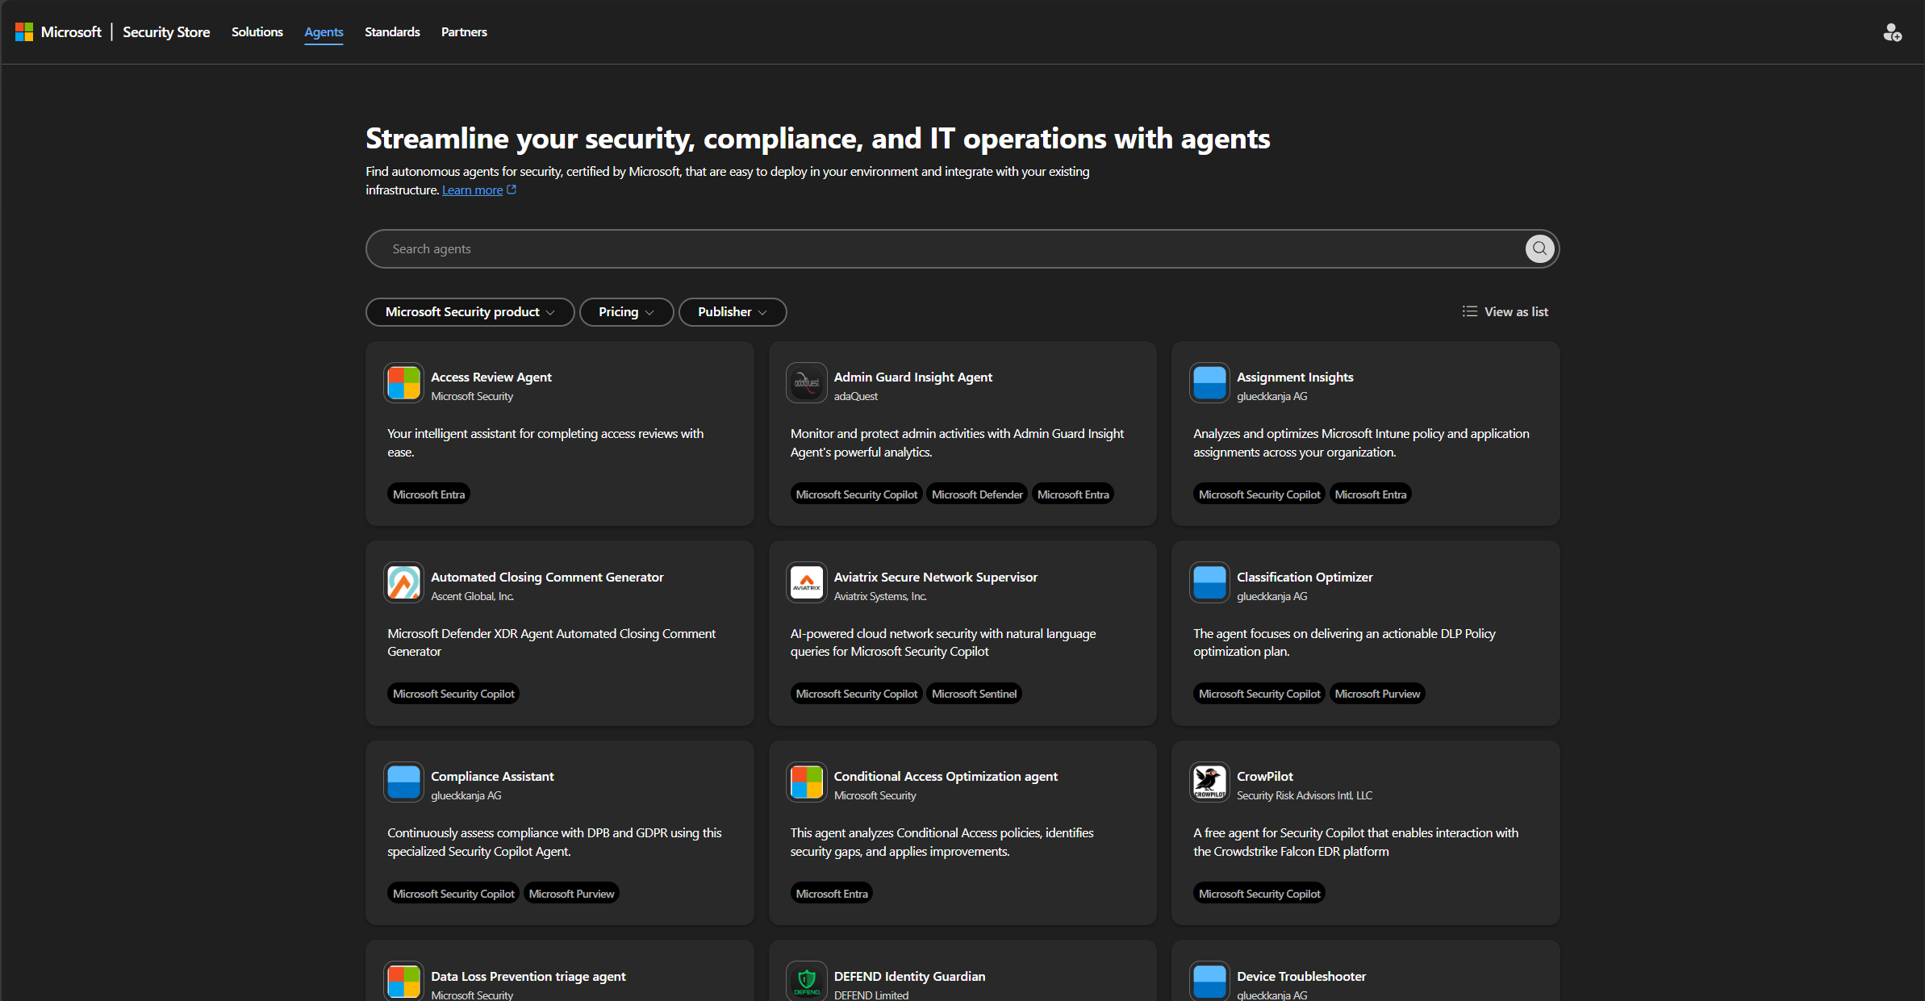
Task: Open the Pricing filter dropdown
Action: [x=626, y=311]
